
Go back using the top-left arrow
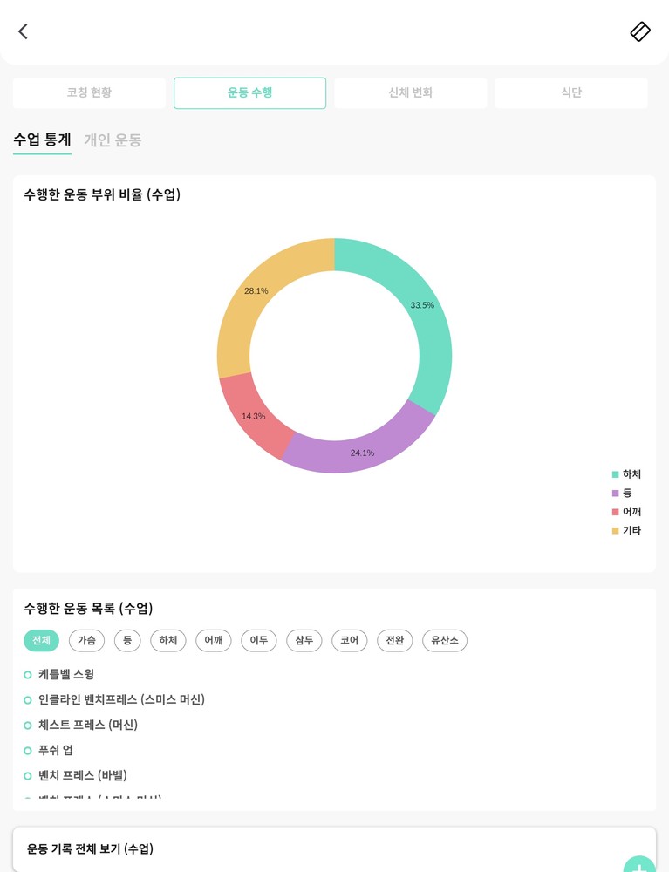pyautogui.click(x=23, y=31)
